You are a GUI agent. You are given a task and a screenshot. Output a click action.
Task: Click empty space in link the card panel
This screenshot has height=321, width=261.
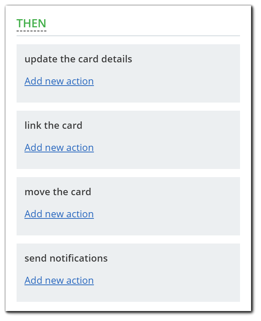pyautogui.click(x=177, y=144)
